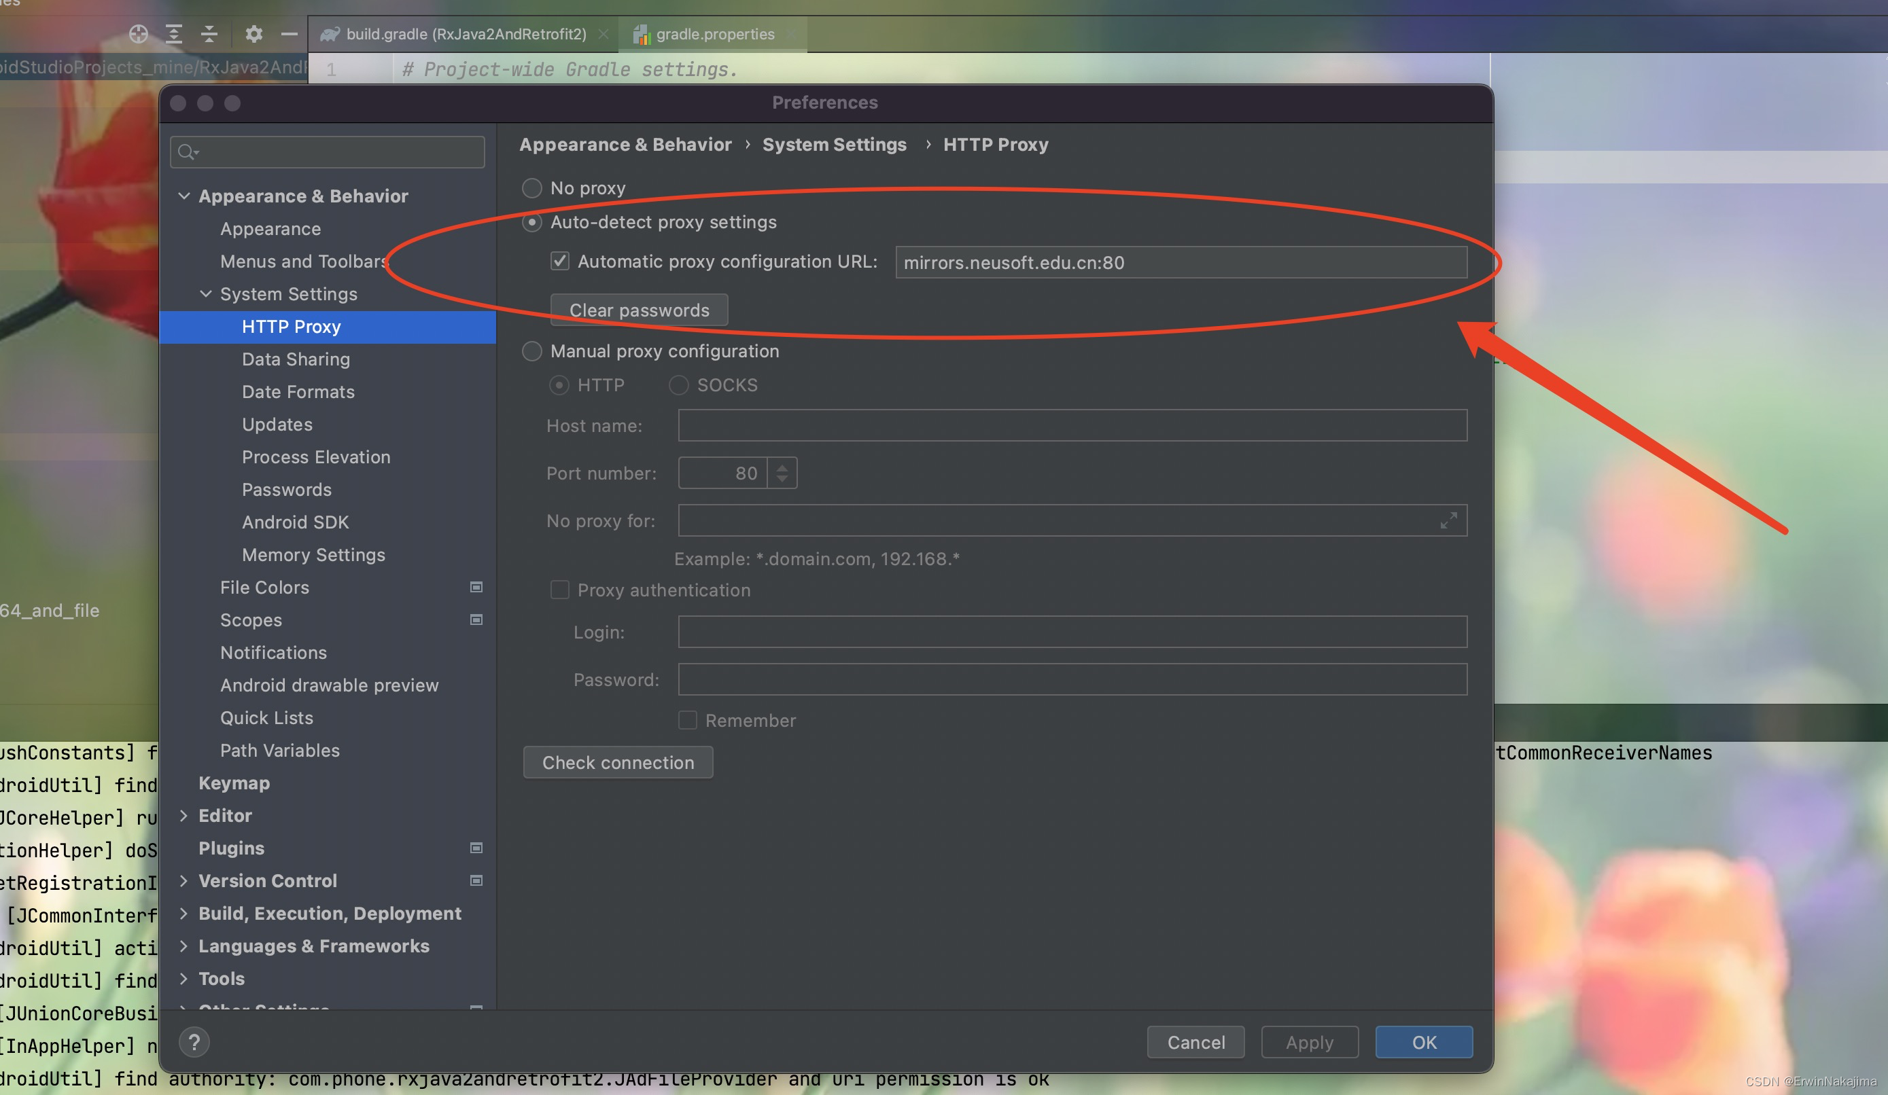The image size is (1888, 1095).
Task: Click the Password input field
Action: [x=1073, y=679]
